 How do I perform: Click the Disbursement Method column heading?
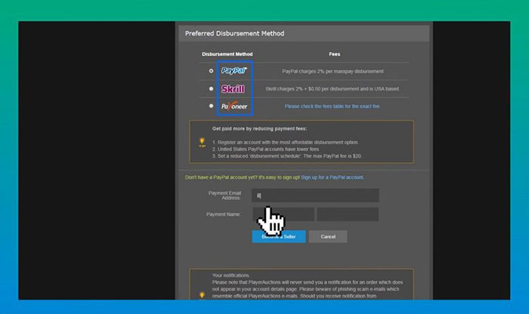pyautogui.click(x=227, y=54)
